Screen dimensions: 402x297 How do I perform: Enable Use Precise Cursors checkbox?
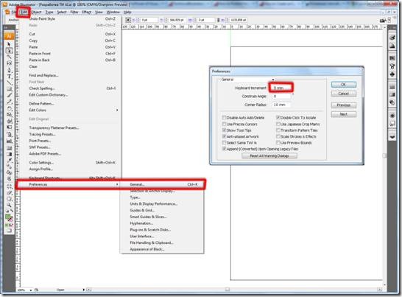pyautogui.click(x=224, y=124)
